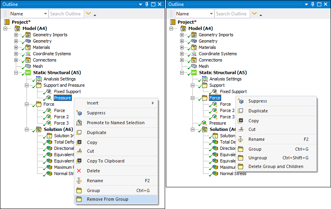Click Coordinate Systems icon in left panel
This screenshot has width=331, height=209.
(28, 54)
